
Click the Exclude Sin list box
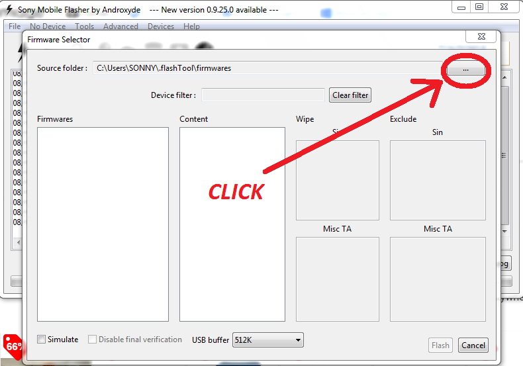438,180
